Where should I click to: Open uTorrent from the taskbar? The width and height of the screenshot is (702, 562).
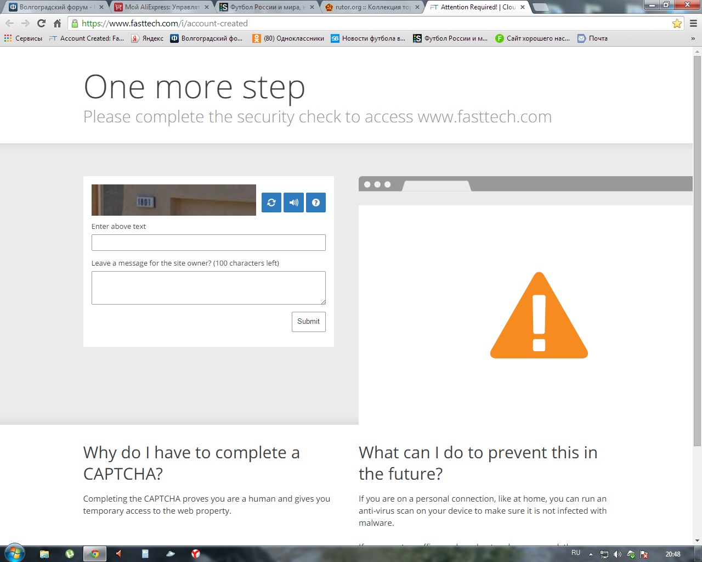pyautogui.click(x=70, y=554)
